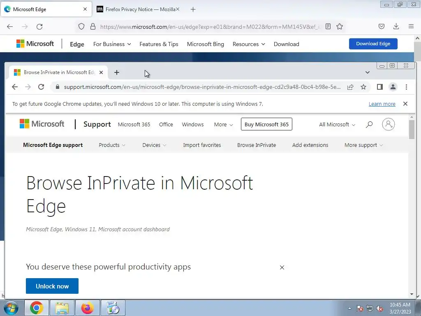The height and width of the screenshot is (316, 421).
Task: Save to Pocket in Firefox toolbar
Action: [381, 26]
